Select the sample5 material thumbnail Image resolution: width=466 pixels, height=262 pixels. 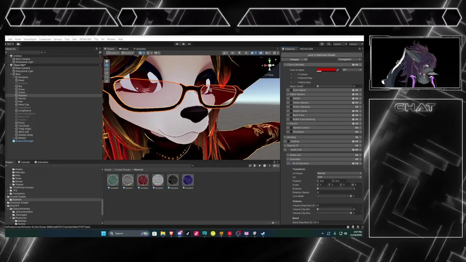click(188, 180)
